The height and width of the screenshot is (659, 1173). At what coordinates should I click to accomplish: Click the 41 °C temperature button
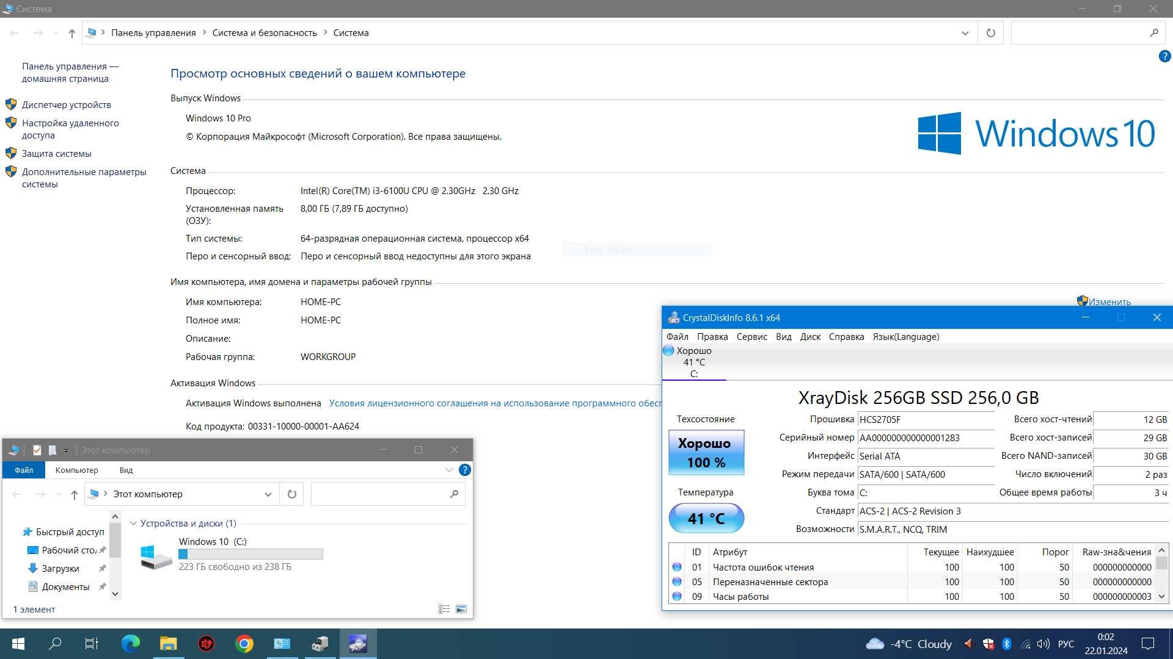[x=706, y=519]
